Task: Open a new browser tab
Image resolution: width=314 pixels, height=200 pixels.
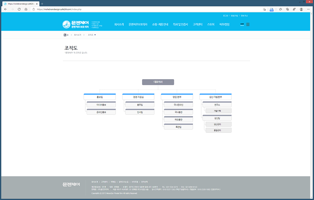Action: pos(42,4)
